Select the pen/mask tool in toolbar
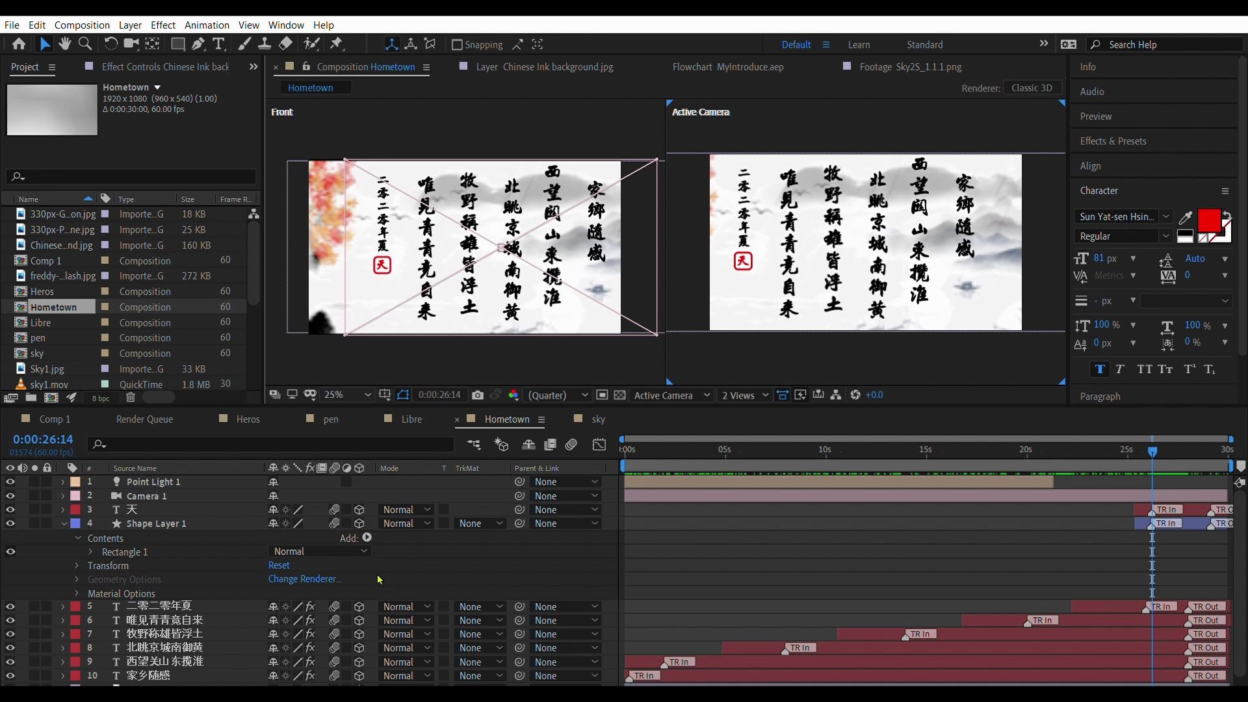 pos(198,44)
